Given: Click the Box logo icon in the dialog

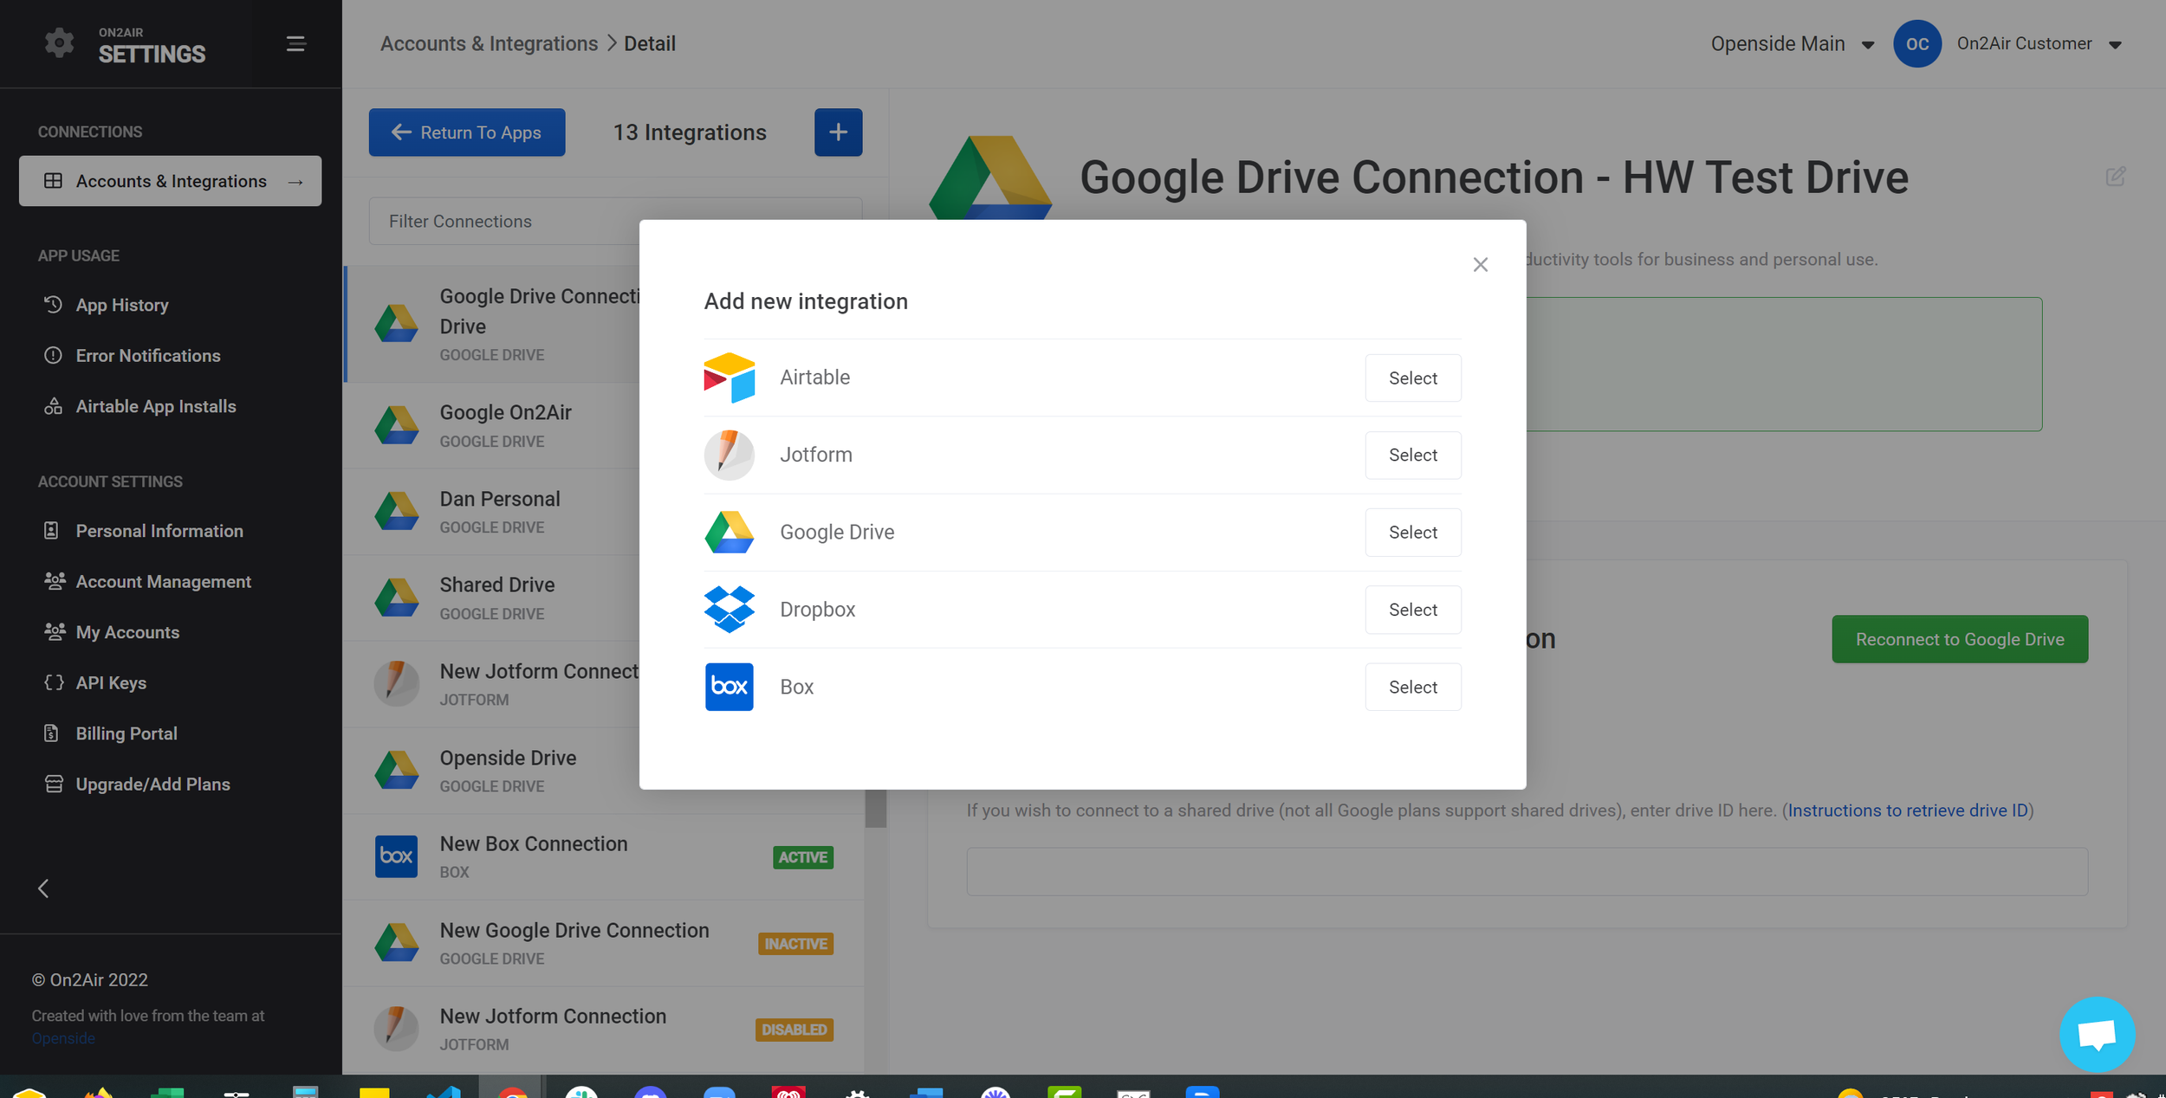Looking at the screenshot, I should coord(729,687).
